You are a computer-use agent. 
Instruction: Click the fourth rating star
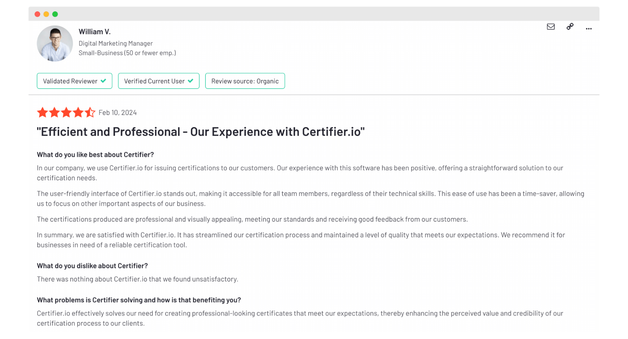click(78, 112)
